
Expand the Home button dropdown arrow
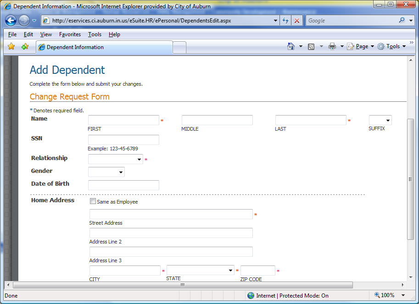click(x=301, y=46)
